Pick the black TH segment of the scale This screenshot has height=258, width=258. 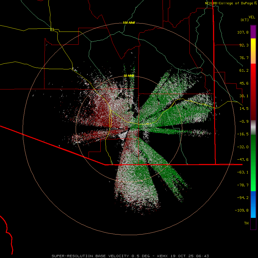pyautogui.click(x=253, y=224)
